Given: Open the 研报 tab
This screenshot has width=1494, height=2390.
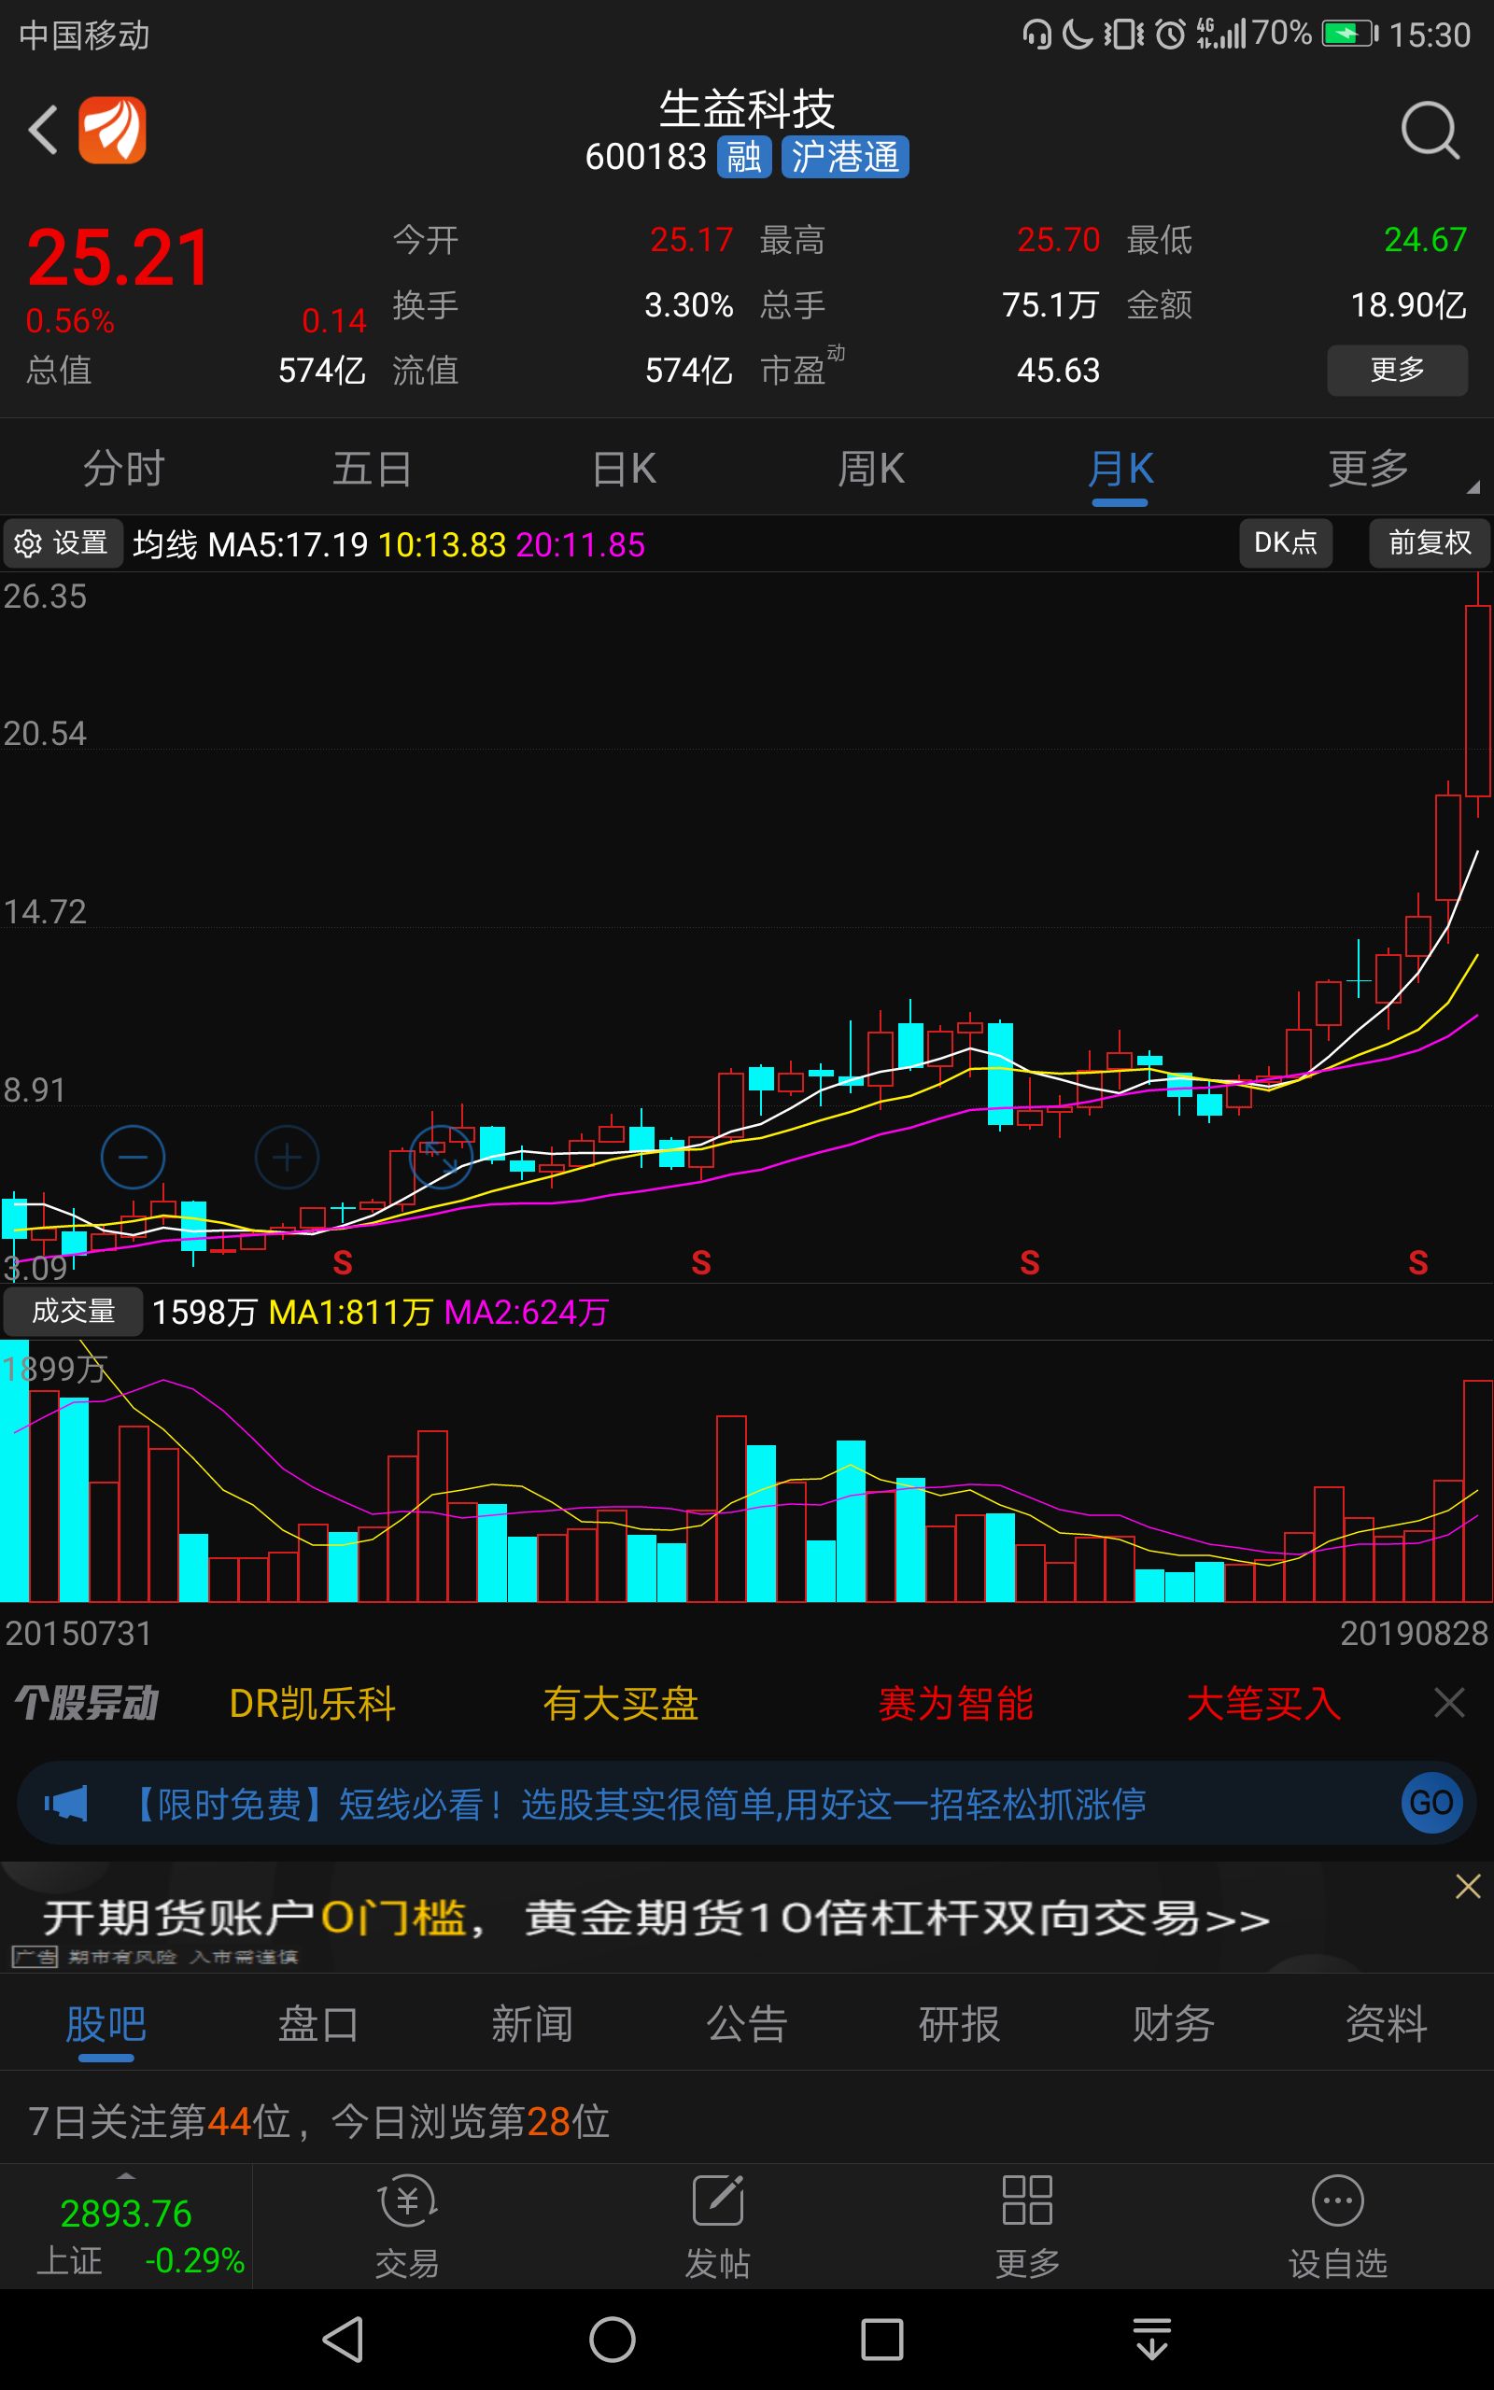Looking at the screenshot, I should pyautogui.click(x=960, y=2025).
